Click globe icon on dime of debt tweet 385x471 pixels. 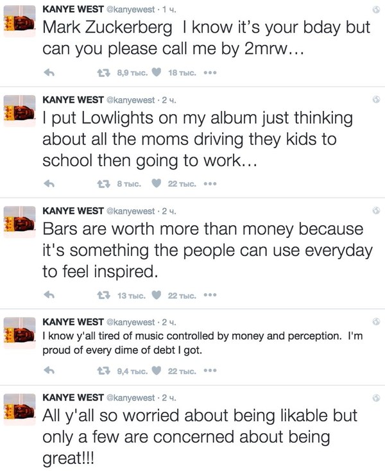point(377,320)
